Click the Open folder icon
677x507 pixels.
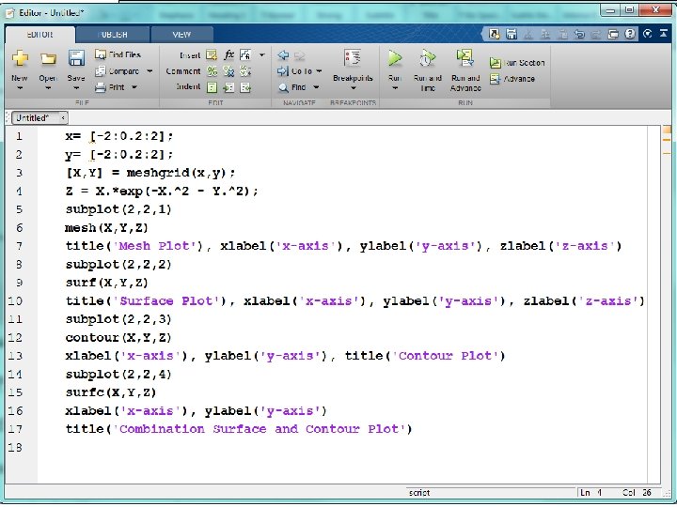48,58
